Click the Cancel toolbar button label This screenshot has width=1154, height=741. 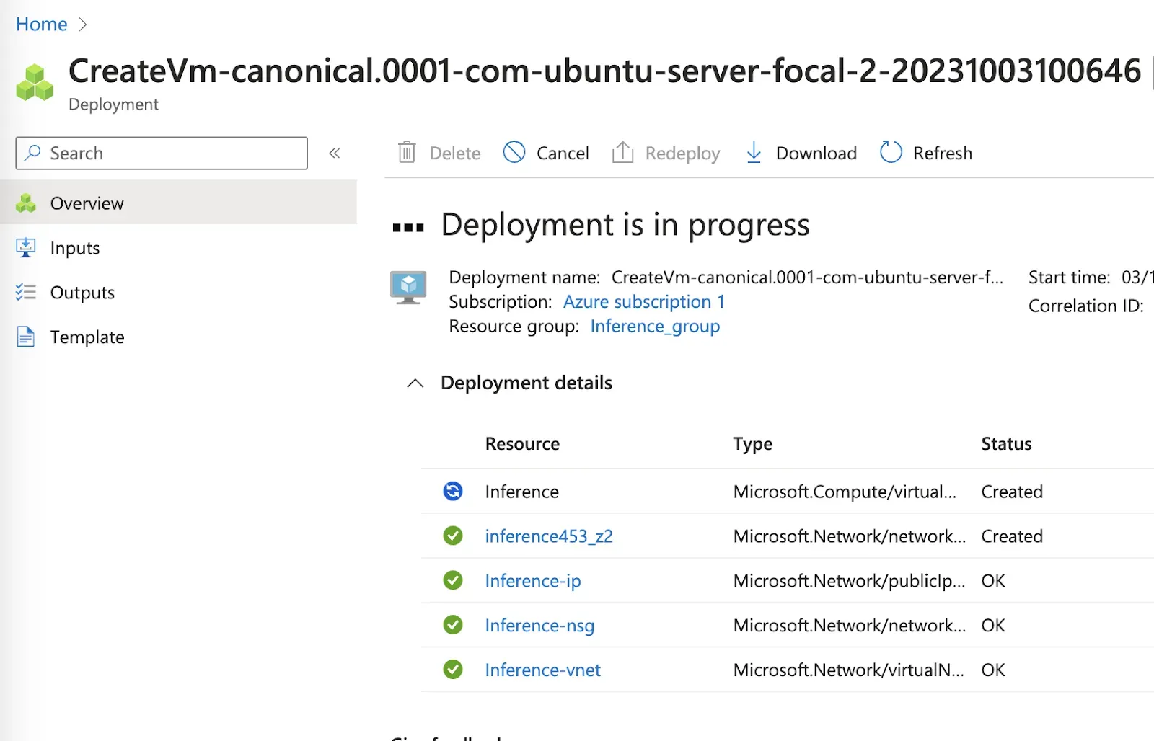pyautogui.click(x=563, y=153)
